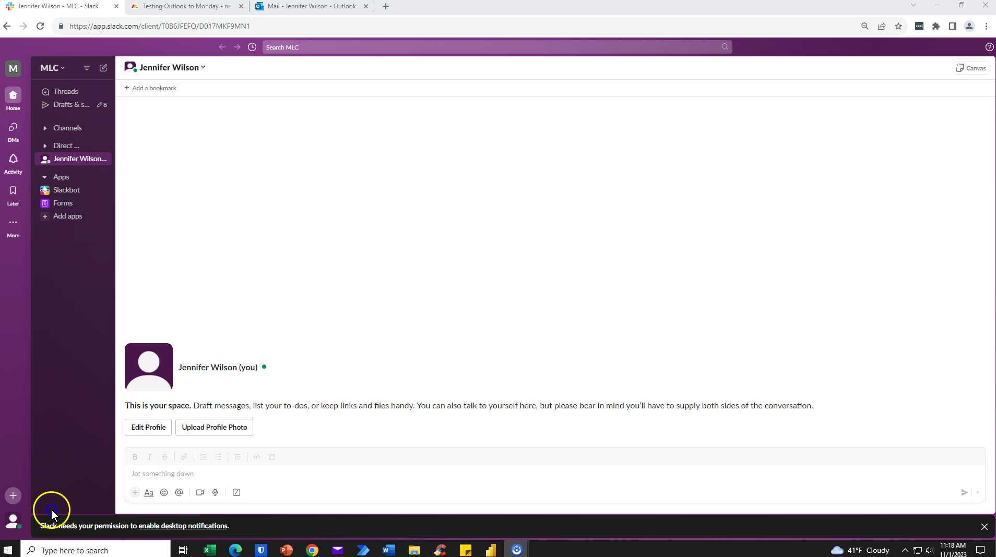Screen dimensions: 996x557
Task: Collapse the Apps section
Action: point(45,177)
